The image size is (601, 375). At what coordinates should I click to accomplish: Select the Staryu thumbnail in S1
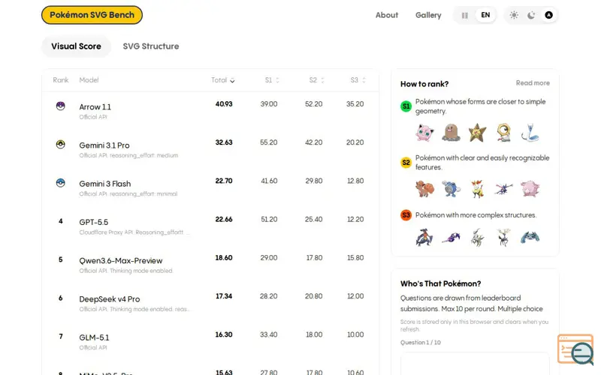(x=477, y=133)
